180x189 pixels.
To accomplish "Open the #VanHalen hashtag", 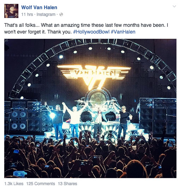I will (123, 32).
